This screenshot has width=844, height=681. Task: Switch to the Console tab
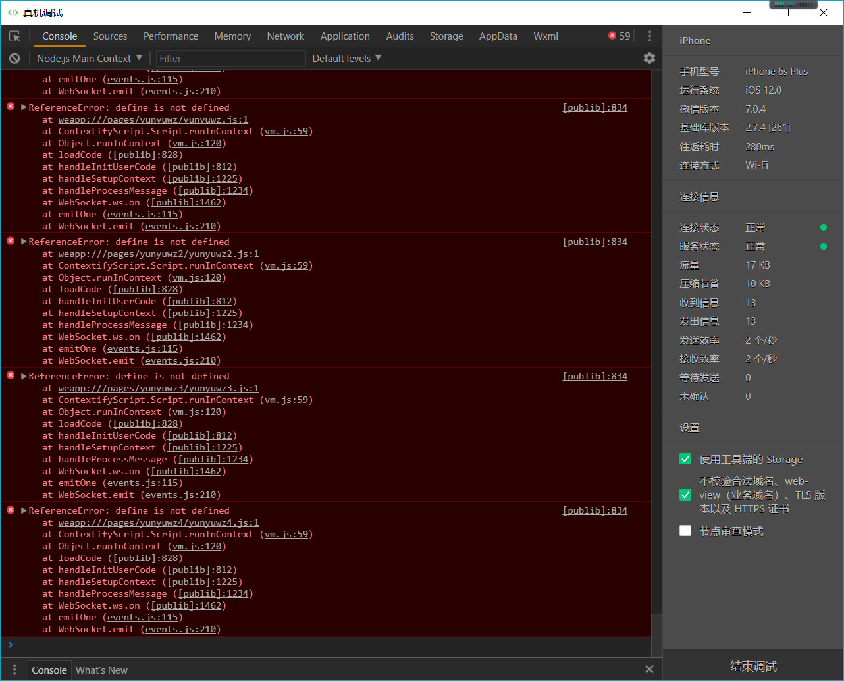(x=60, y=36)
